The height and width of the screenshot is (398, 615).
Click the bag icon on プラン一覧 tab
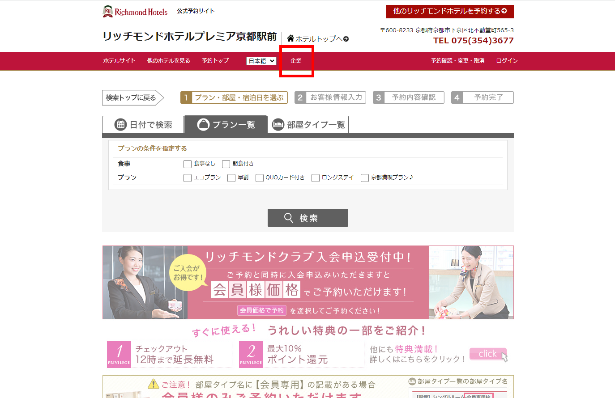tap(203, 124)
